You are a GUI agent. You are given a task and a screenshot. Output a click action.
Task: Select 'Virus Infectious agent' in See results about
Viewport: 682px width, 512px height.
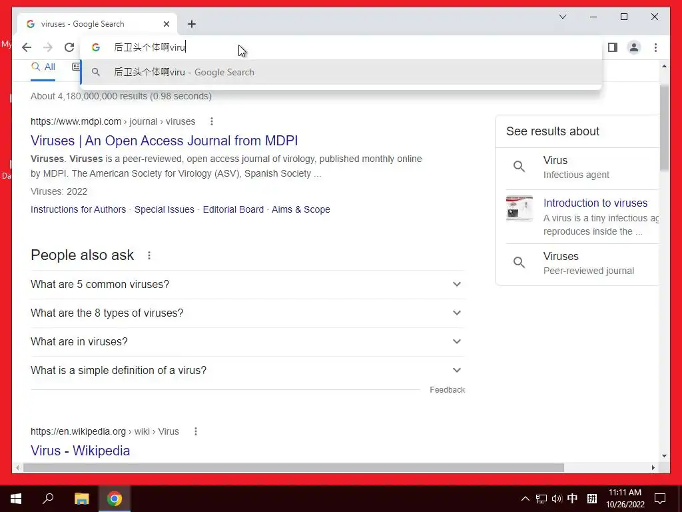tap(577, 167)
